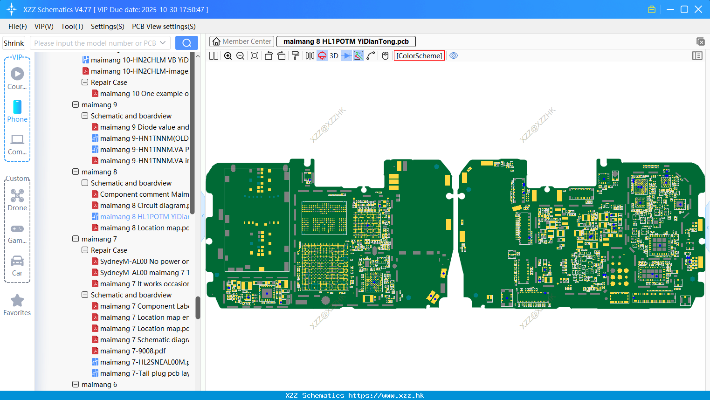Open maimang 7-9008.pdf
This screenshot has width=710, height=400.
coord(129,351)
